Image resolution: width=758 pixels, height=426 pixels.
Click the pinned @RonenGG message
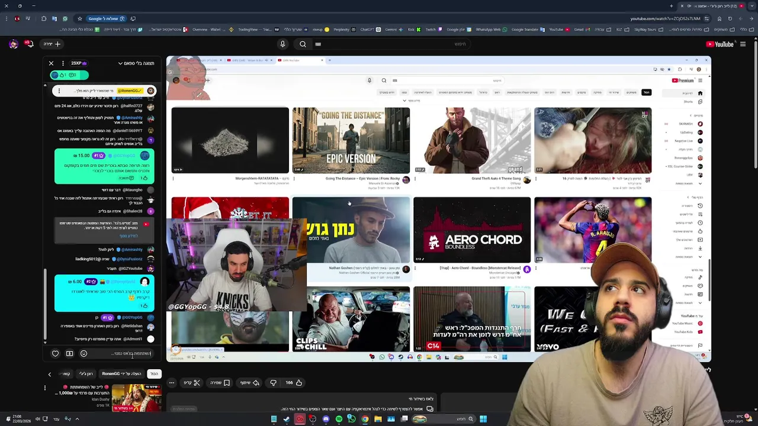point(104,91)
